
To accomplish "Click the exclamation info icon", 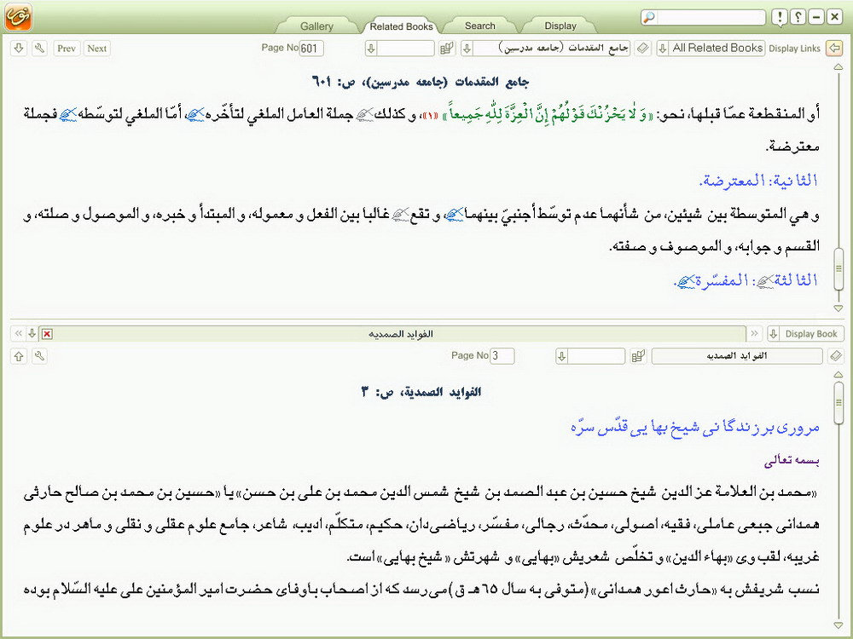I will click(780, 17).
